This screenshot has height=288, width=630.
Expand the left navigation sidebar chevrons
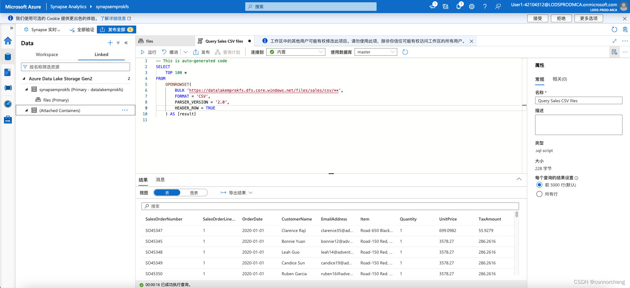[11, 28]
